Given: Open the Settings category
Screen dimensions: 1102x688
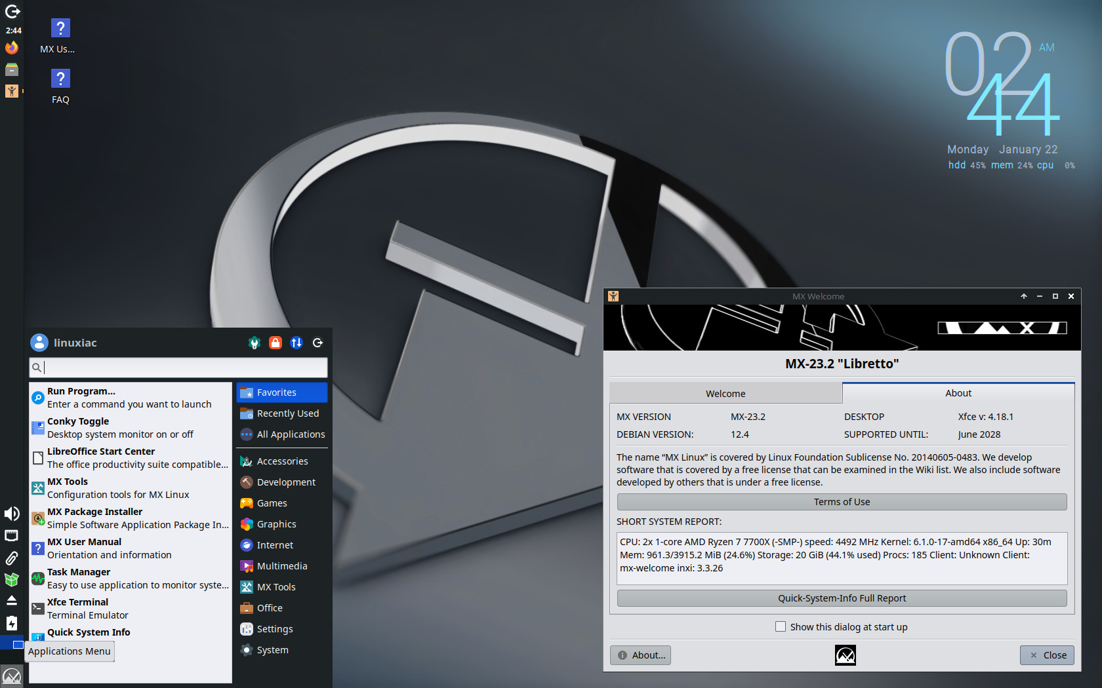Looking at the screenshot, I should coord(282,629).
